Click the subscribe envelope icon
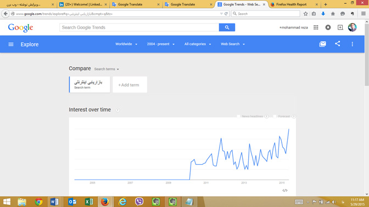 (323, 44)
